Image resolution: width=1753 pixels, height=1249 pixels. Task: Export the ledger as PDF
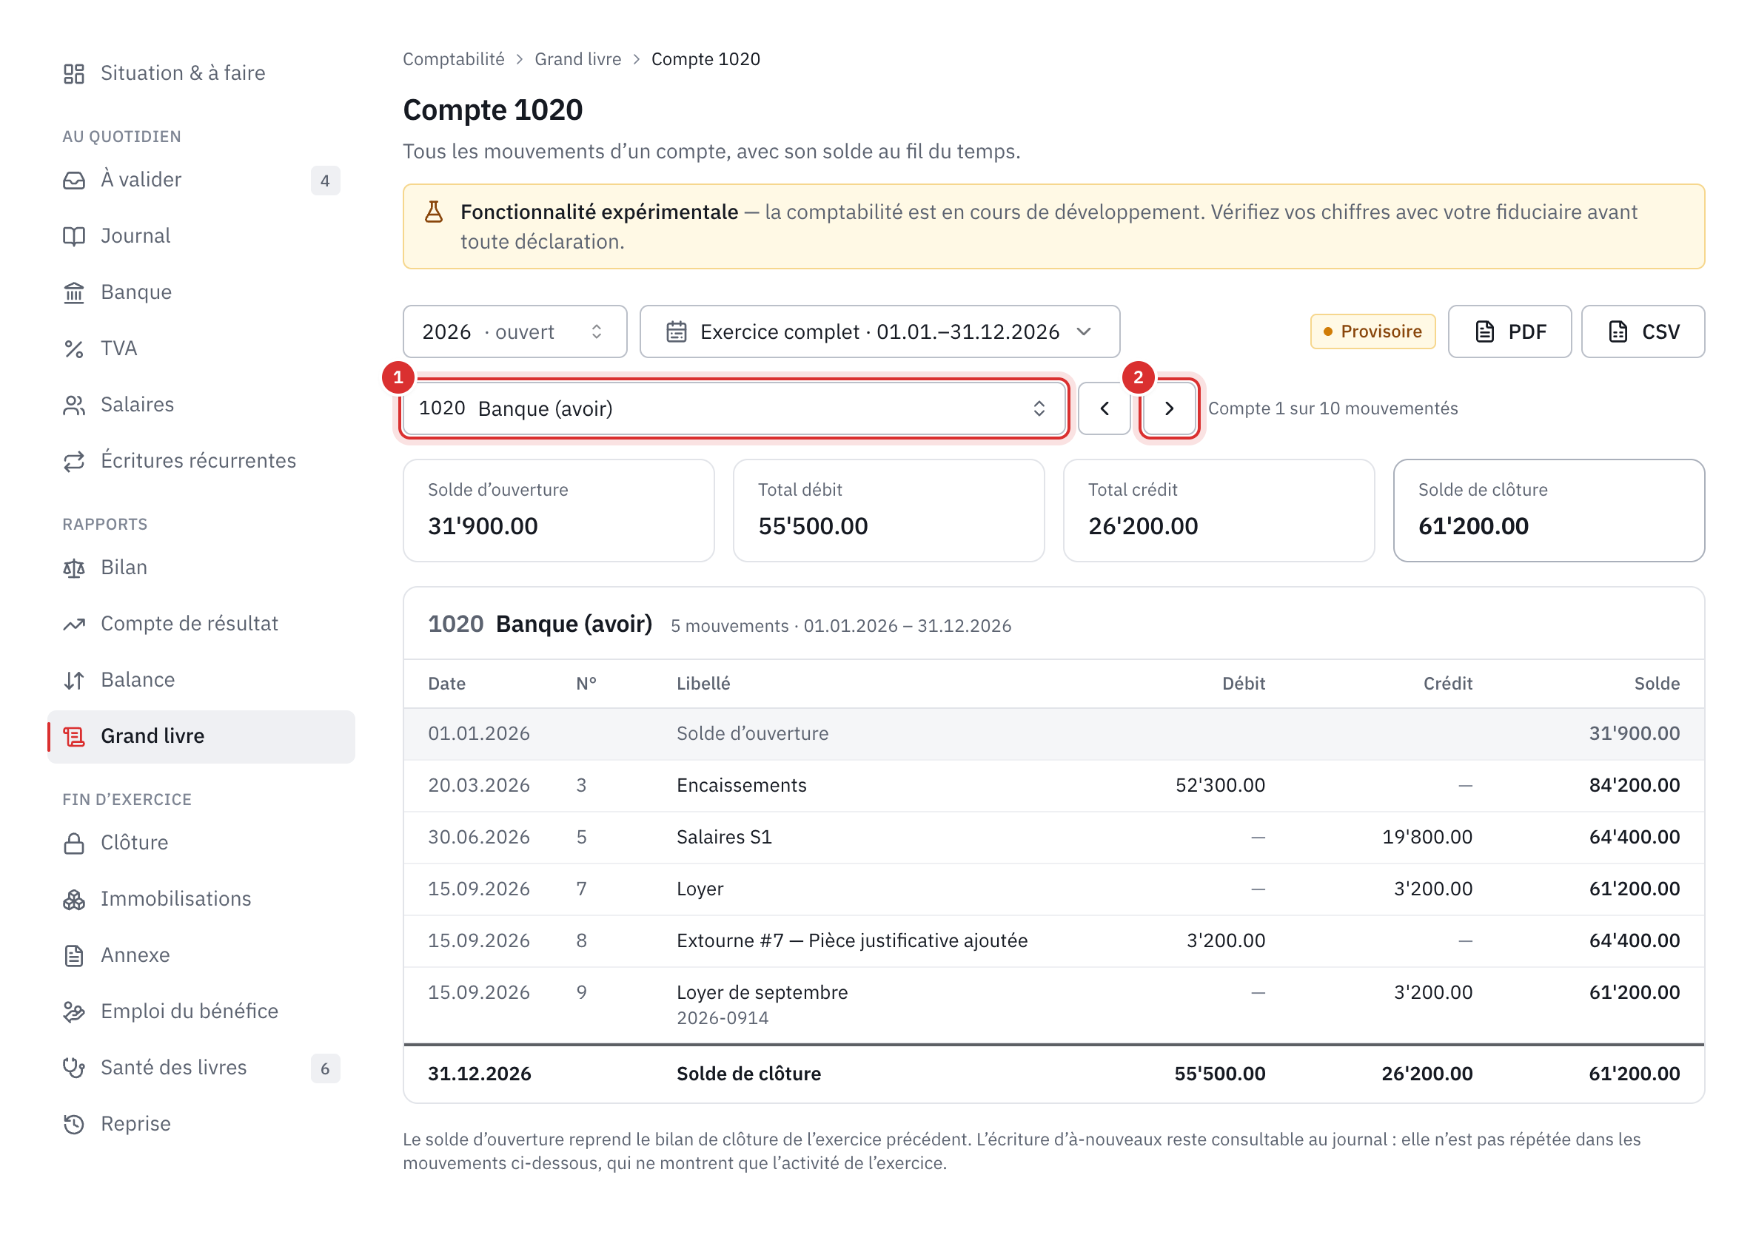tap(1510, 331)
